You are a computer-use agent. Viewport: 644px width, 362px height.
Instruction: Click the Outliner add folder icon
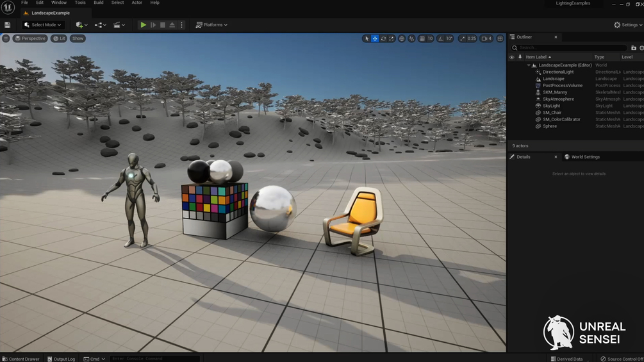pos(634,48)
